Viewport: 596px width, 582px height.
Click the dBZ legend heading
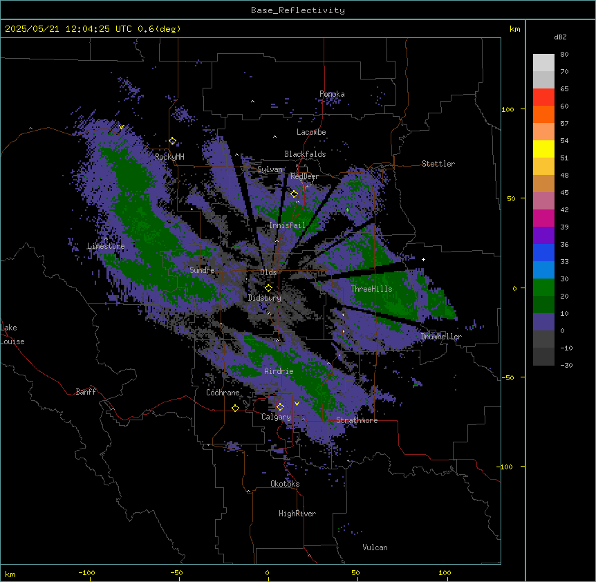(x=560, y=37)
